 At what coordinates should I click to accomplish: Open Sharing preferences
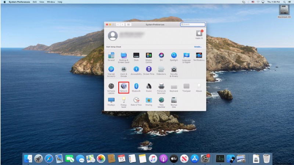[149, 101]
